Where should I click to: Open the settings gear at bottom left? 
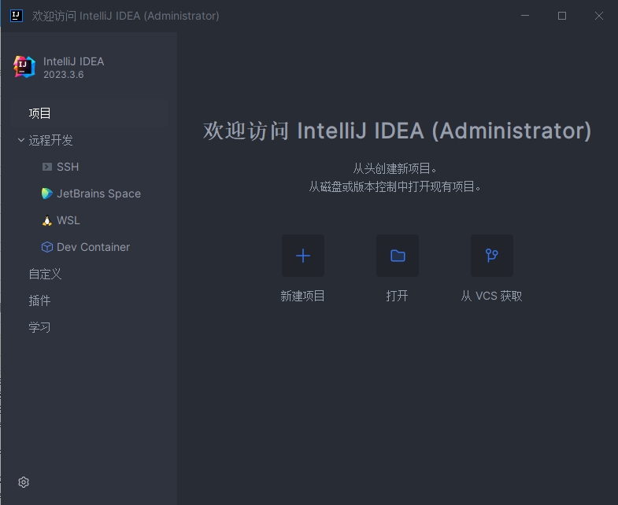tap(24, 482)
